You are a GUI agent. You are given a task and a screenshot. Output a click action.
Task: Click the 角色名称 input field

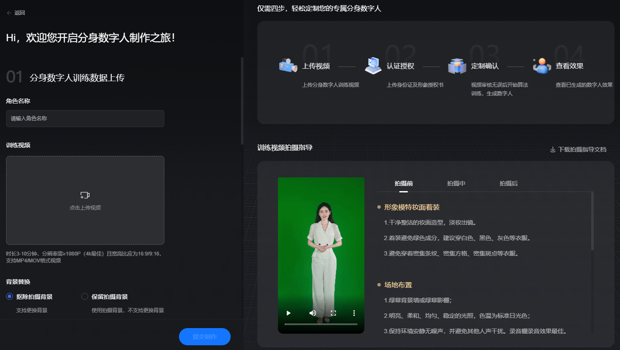[x=85, y=119]
